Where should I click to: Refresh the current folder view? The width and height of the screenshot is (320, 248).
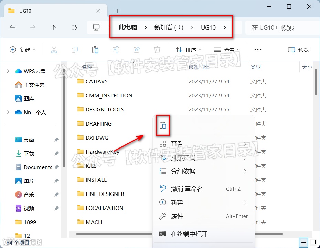pos(74,27)
